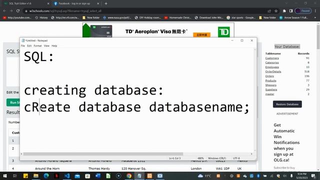Reload the w3schools page
320x180 pixels.
(18, 11)
